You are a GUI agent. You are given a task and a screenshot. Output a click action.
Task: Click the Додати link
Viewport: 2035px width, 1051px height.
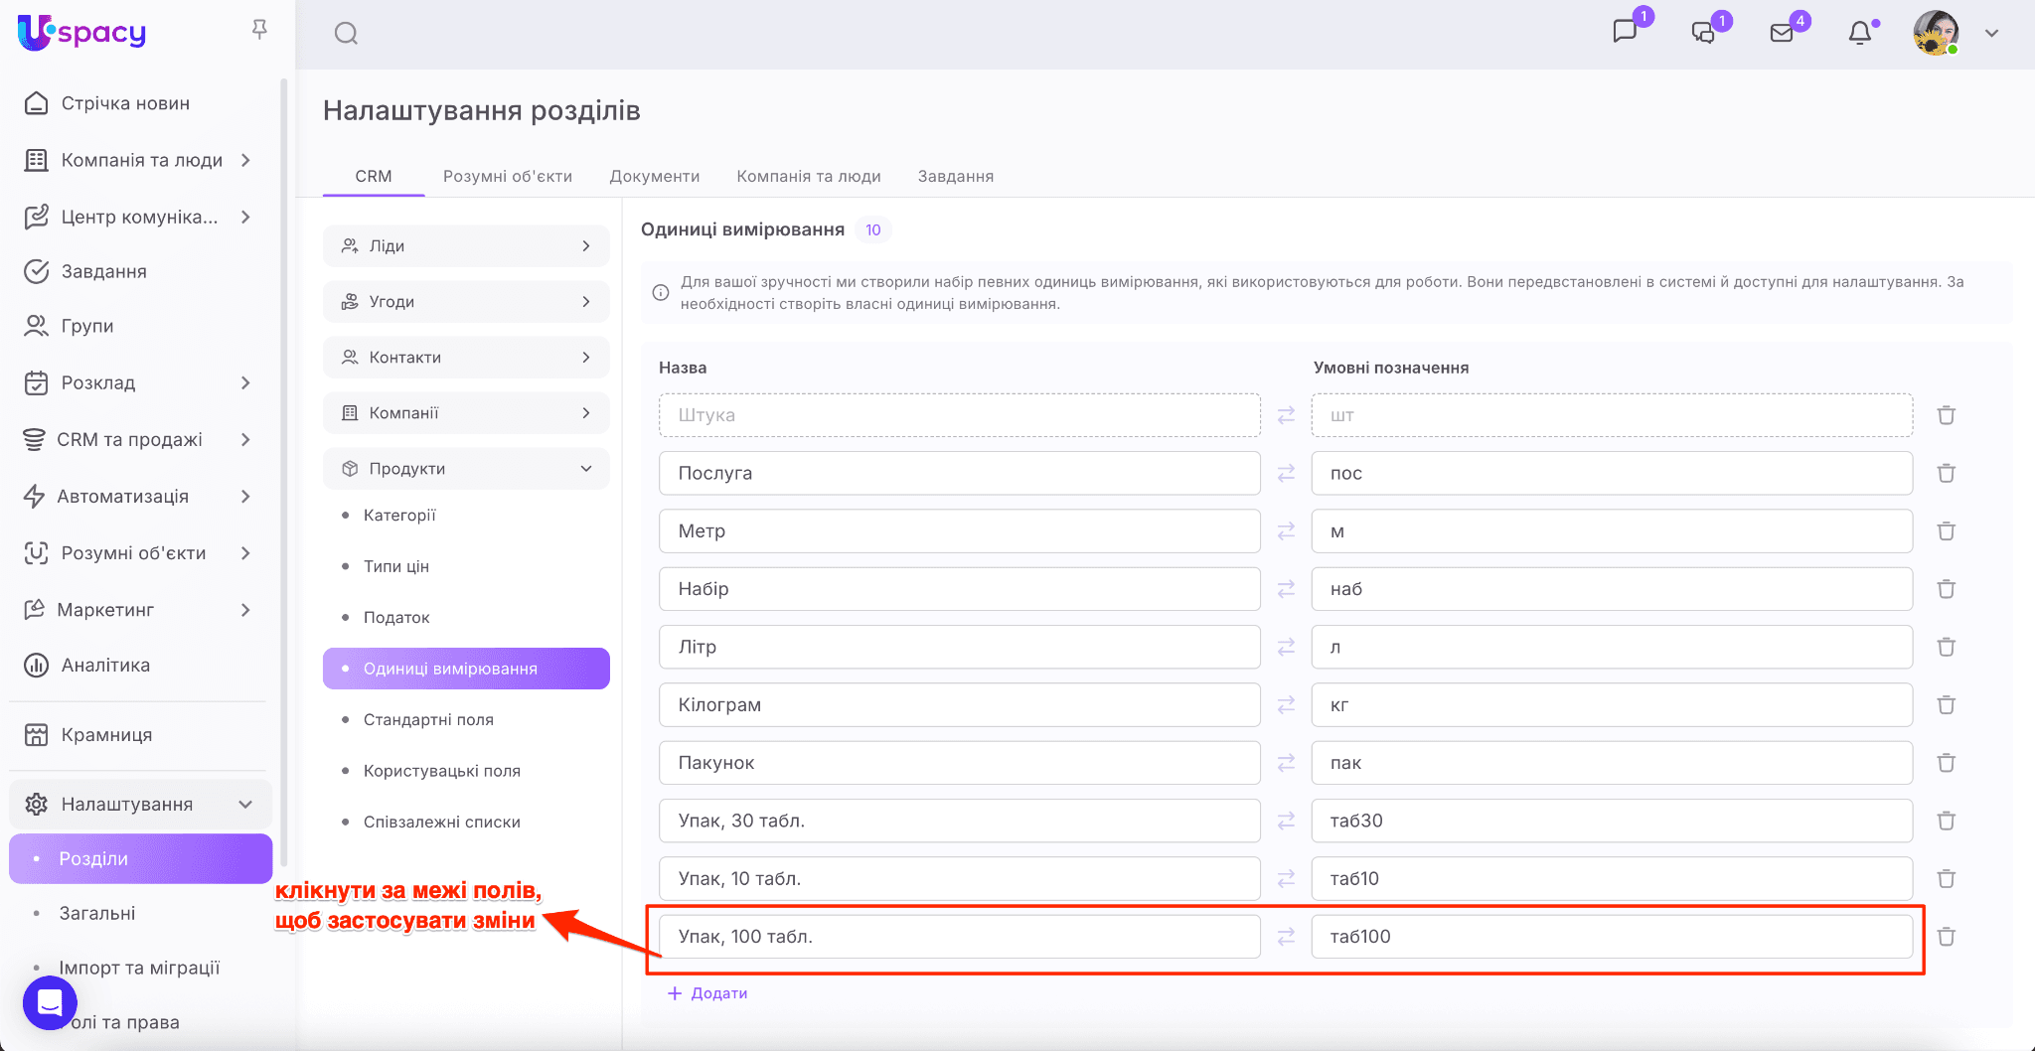click(x=707, y=993)
